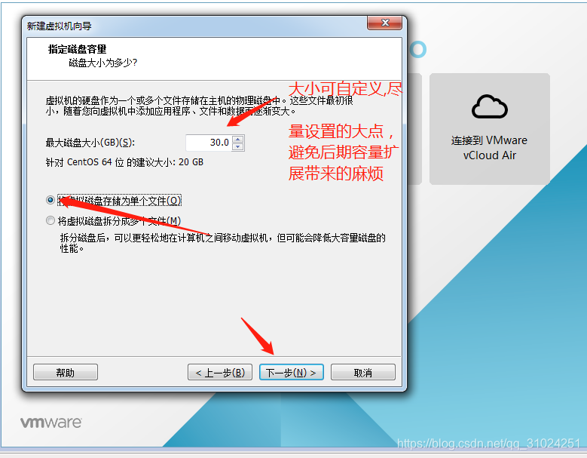Decrease disk size with the down spinner arrow

click(x=237, y=146)
